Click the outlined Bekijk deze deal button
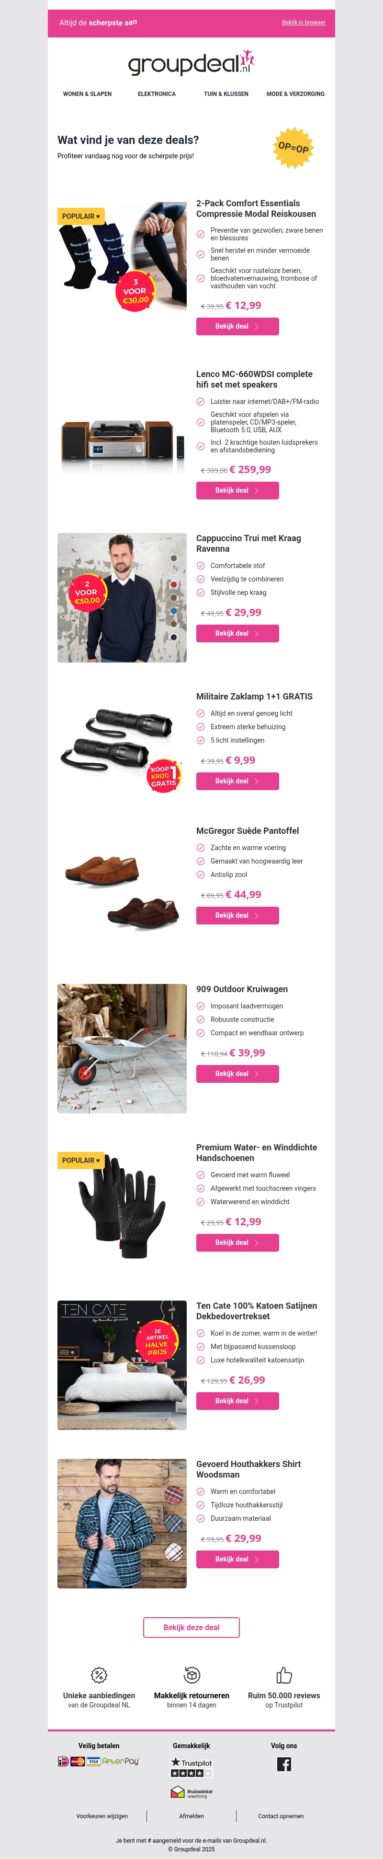 tap(191, 1627)
